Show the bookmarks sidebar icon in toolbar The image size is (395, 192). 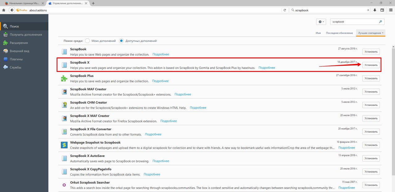pyautogui.click(x=382, y=10)
